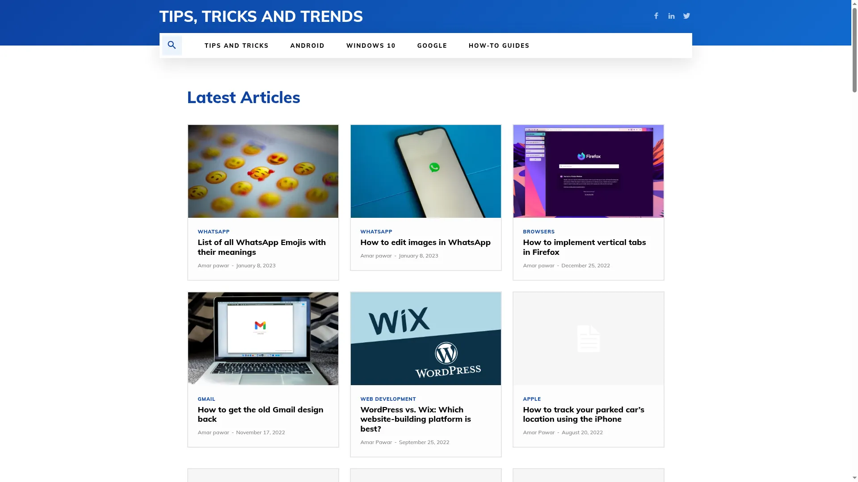
Task: Open 'How to get the old Gmail design back'
Action: 261,414
